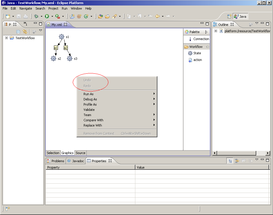Choose Validate from the context menu
Image resolution: width=273 pixels, height=215 pixels.
point(89,110)
